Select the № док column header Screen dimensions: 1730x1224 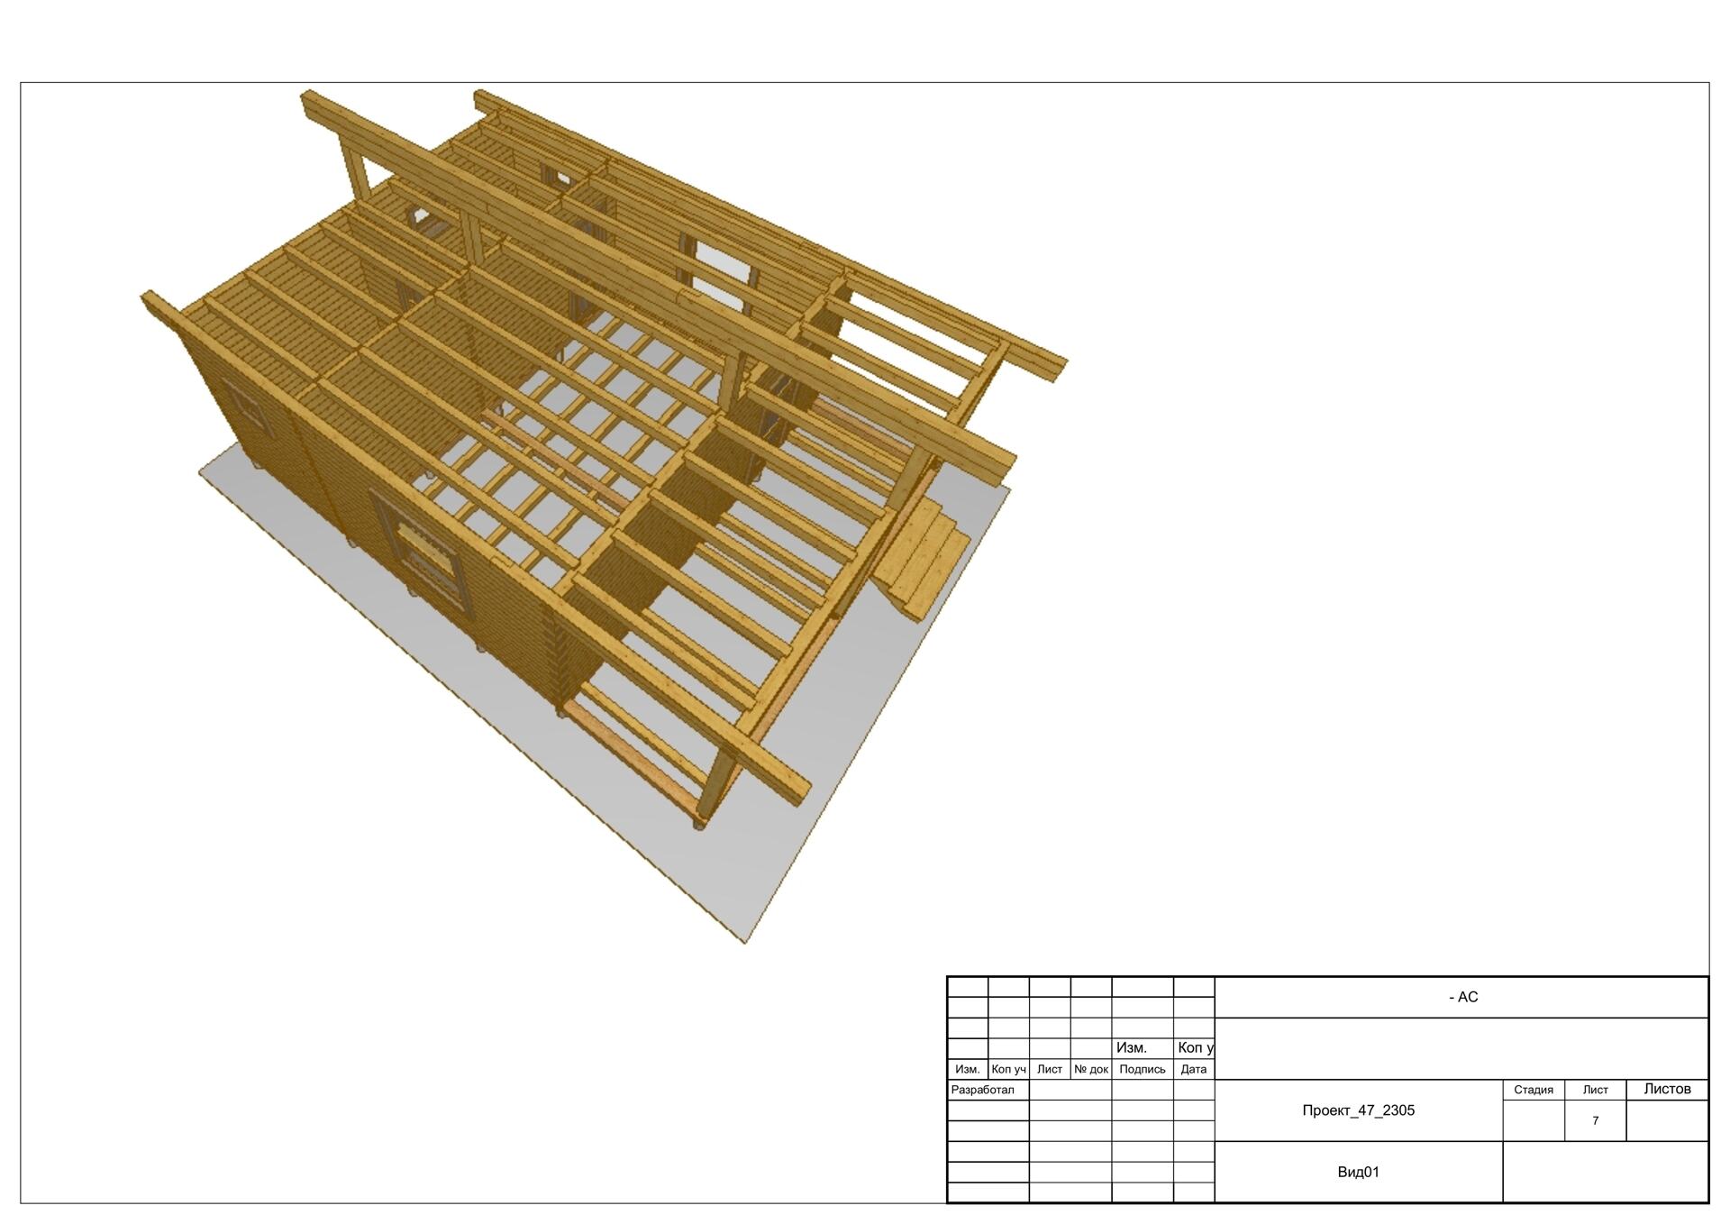[x=1090, y=1069]
